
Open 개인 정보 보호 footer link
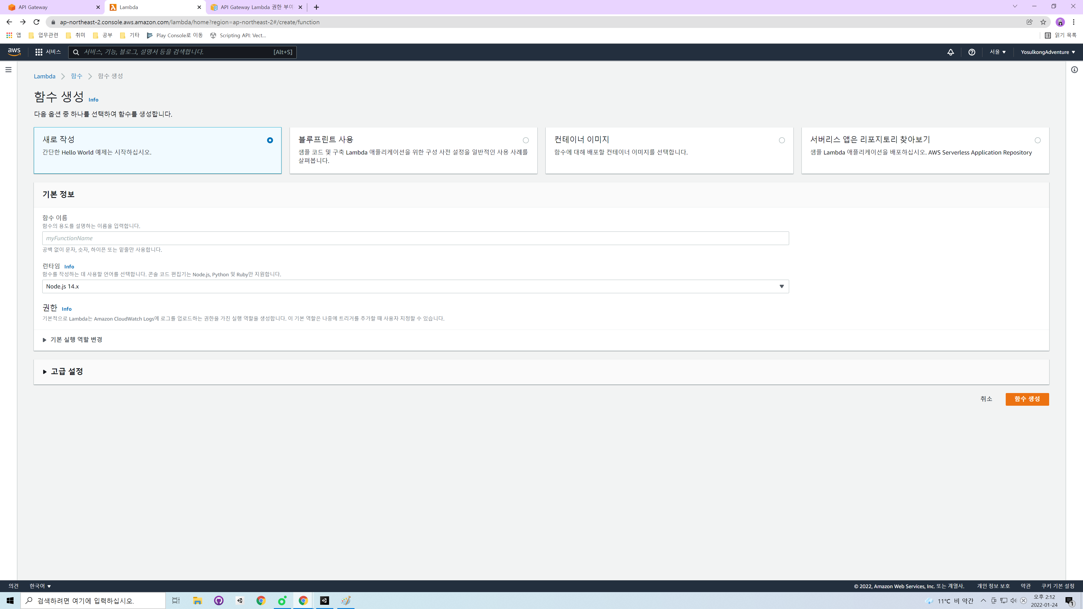pos(993,586)
